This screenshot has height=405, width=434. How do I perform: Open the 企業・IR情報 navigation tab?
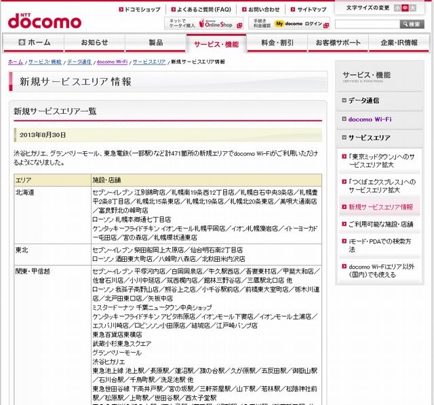point(399,43)
